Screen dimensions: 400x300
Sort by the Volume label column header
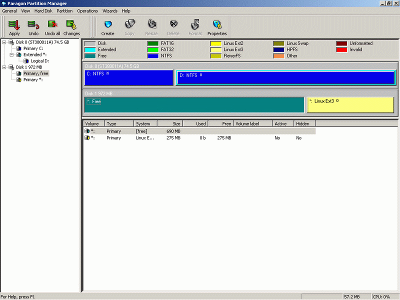point(253,123)
